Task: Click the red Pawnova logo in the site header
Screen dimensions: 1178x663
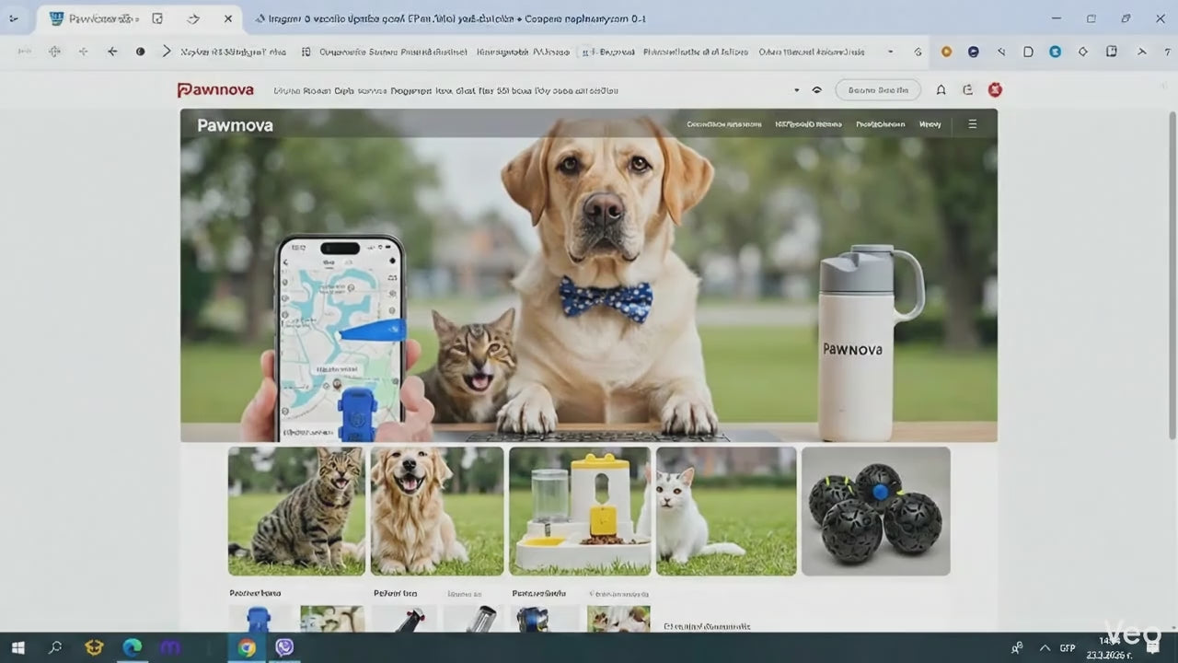Action: click(216, 90)
